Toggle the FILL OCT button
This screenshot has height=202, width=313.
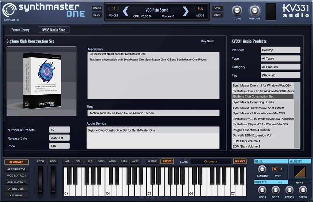(x=240, y=161)
